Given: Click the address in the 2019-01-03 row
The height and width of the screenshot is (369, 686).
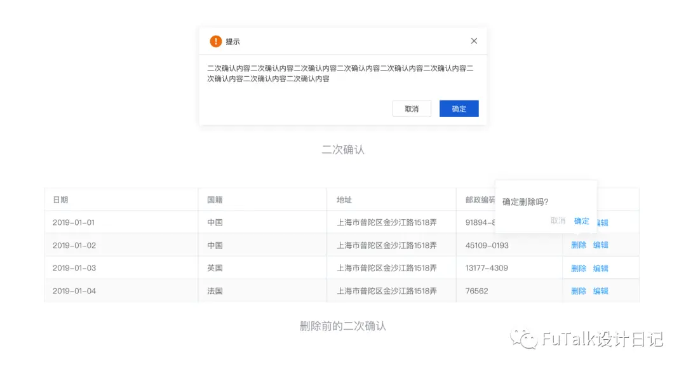Looking at the screenshot, I should [x=386, y=268].
